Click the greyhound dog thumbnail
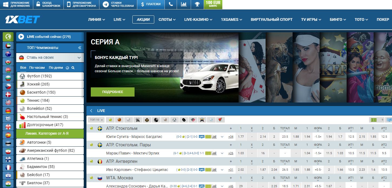This screenshot has width=392, height=188. pyautogui.click(x=279, y=67)
